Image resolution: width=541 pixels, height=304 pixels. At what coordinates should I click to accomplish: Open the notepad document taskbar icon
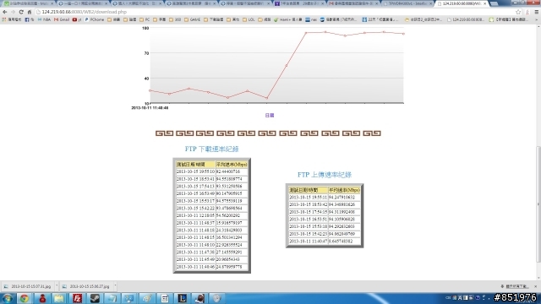pyautogui.click(x=165, y=298)
